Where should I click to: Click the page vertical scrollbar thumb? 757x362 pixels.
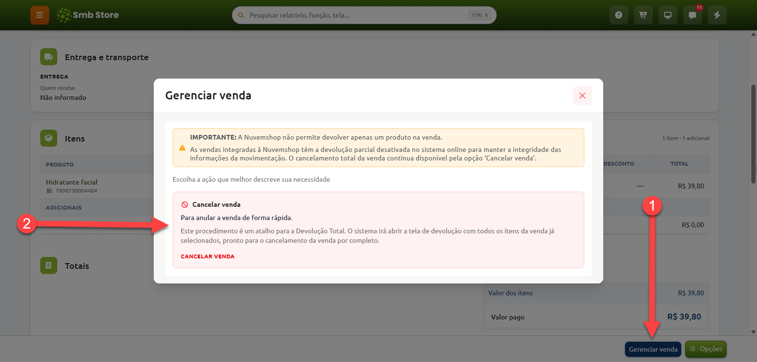click(753, 134)
